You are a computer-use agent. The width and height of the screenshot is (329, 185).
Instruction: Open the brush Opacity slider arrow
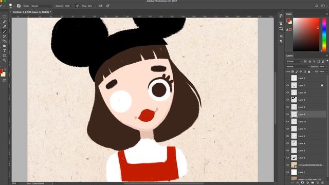pyautogui.click(x=72, y=6)
